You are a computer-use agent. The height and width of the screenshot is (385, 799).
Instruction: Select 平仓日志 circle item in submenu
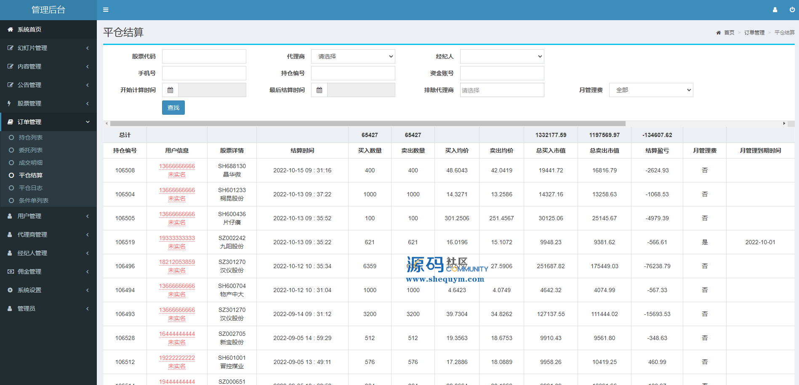11,188
